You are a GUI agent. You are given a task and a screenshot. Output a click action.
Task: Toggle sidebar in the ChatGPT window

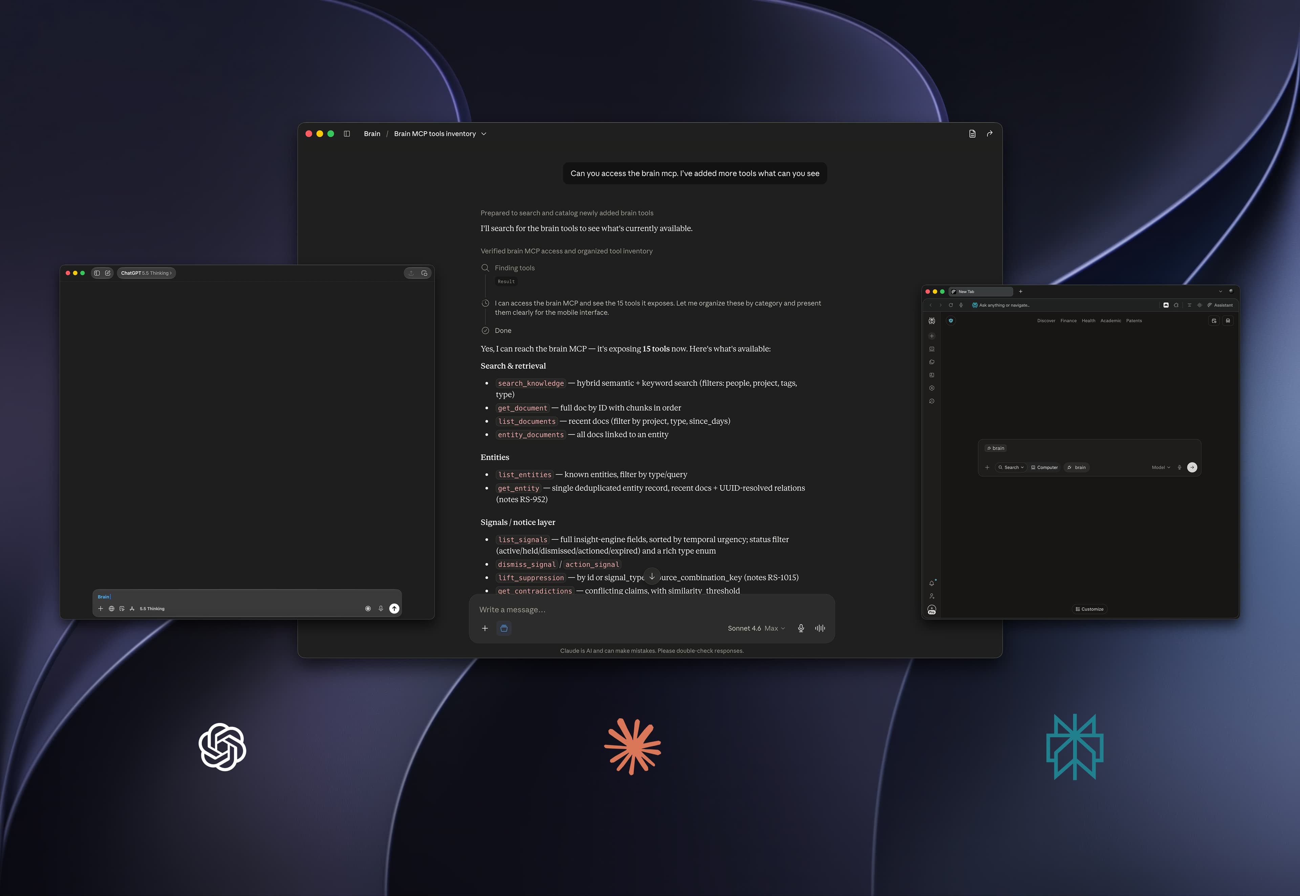[97, 273]
